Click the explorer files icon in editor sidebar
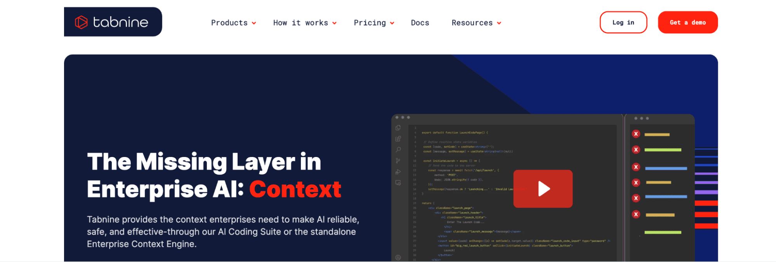Screen dimensions: 776x262 click(x=398, y=128)
